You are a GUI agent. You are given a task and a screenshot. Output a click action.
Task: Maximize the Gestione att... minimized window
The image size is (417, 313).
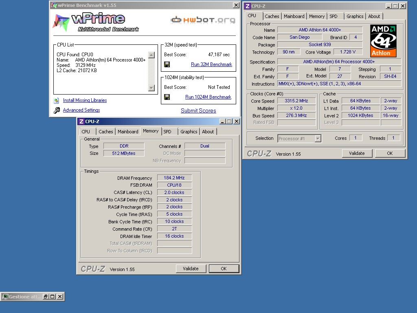point(53,297)
